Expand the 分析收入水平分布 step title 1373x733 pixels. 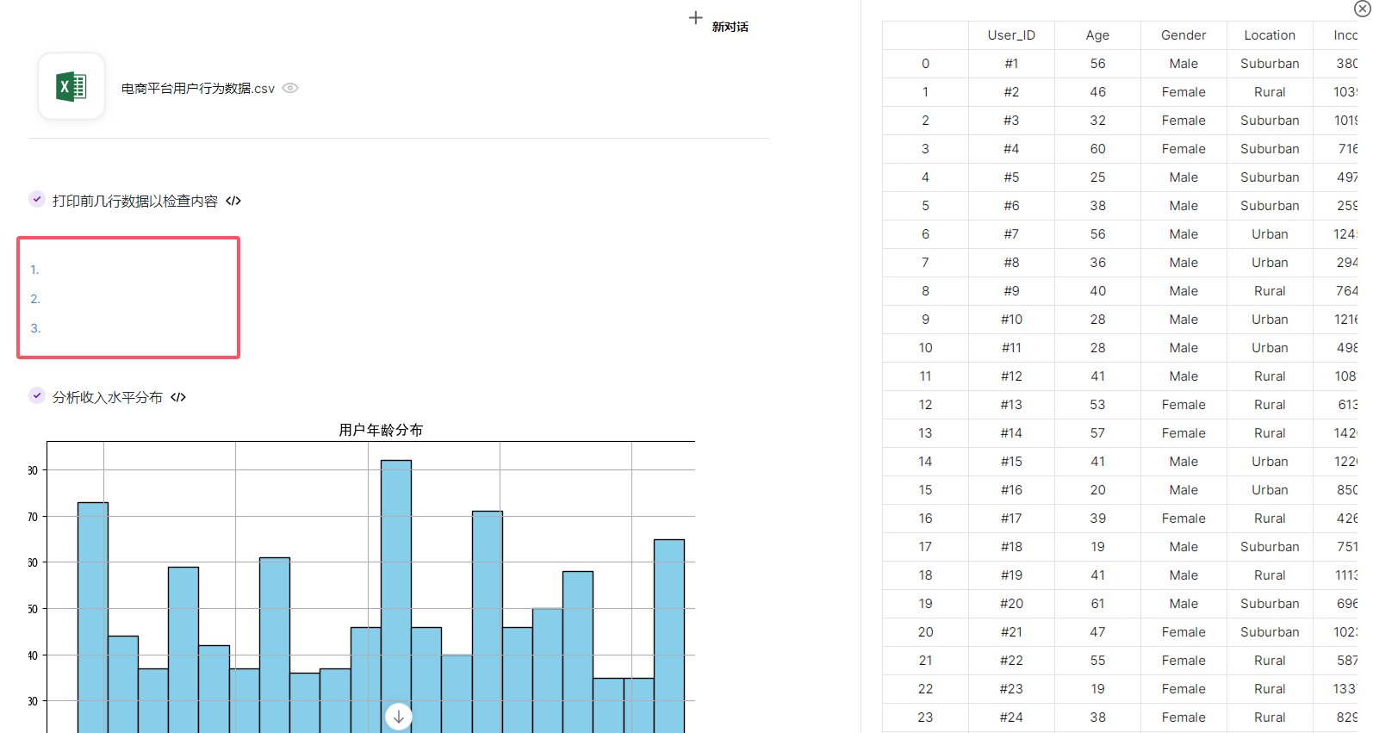pyautogui.click(x=108, y=397)
